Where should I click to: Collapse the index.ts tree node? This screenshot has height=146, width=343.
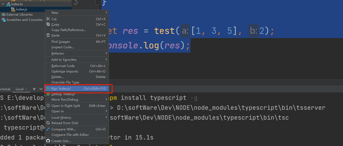(3, 4)
